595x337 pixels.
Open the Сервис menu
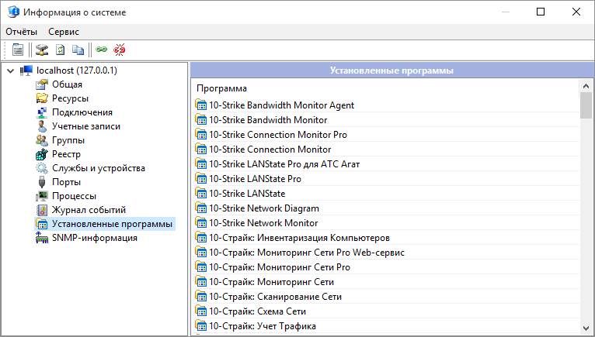[x=64, y=32]
